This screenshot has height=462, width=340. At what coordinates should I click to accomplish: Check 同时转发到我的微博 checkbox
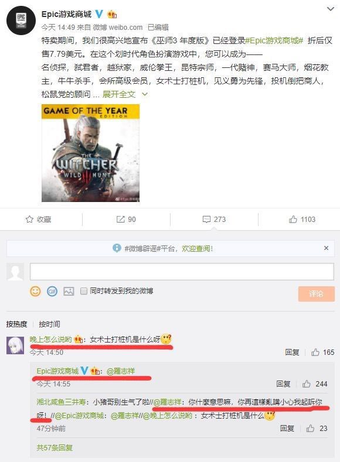pos(84,291)
